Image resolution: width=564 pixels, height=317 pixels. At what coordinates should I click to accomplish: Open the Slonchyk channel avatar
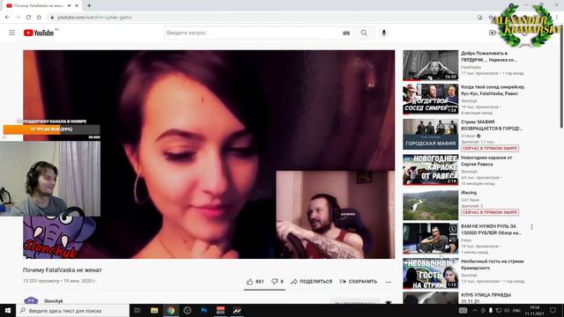(x=31, y=300)
